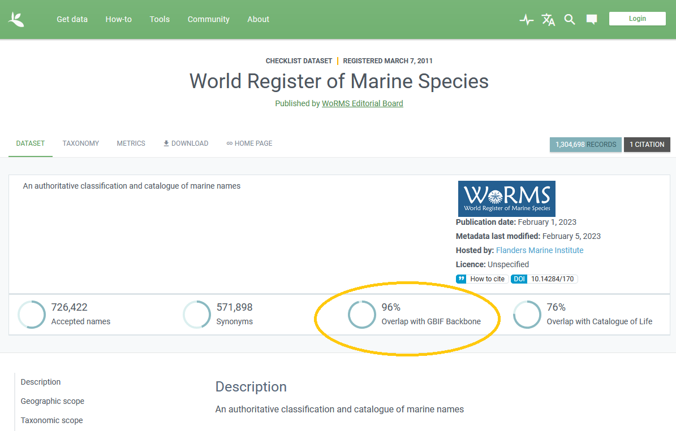Jump to Taxonomic scope in side navigation
The width and height of the screenshot is (676, 431).
(x=51, y=420)
